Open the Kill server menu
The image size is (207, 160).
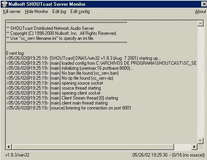pos(12,11)
